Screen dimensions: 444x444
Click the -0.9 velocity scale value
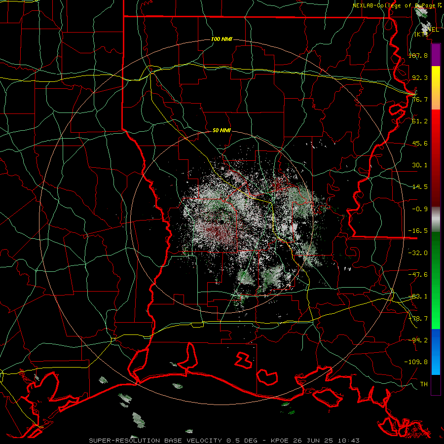420,209
